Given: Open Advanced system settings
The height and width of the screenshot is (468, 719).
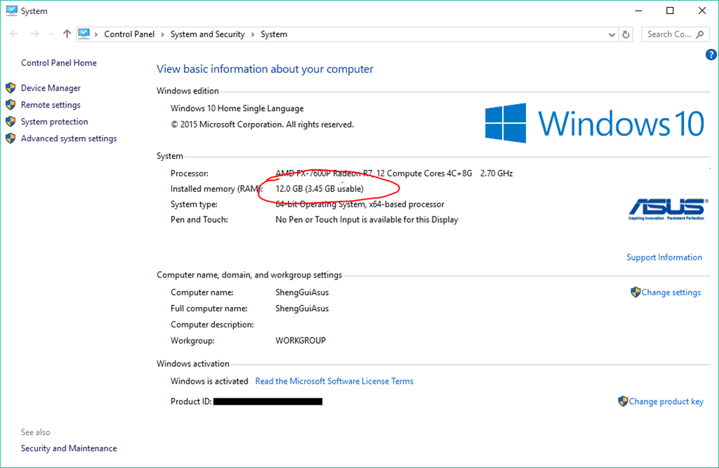Looking at the screenshot, I should click(x=69, y=138).
